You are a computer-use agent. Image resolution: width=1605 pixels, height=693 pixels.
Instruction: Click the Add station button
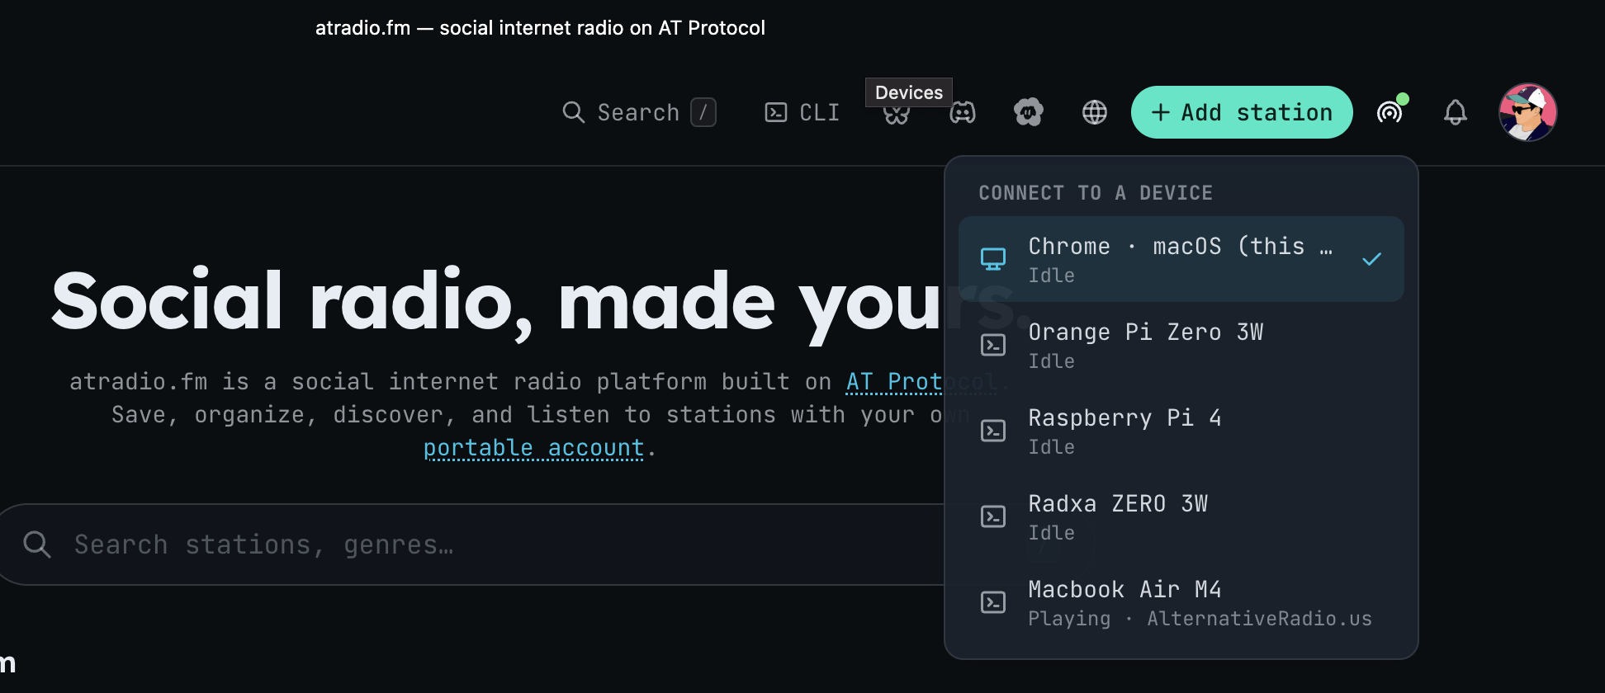pyautogui.click(x=1242, y=112)
